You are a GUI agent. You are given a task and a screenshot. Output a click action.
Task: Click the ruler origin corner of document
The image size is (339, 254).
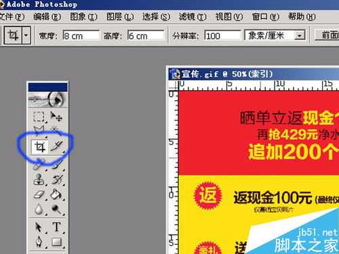coord(173,85)
